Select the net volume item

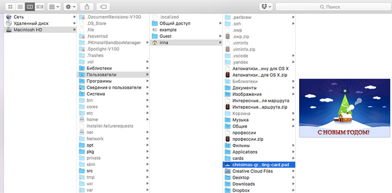click(113, 132)
